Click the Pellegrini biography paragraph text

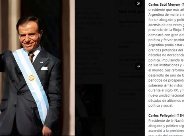click(x=166, y=128)
